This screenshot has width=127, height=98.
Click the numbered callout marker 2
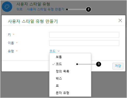tap(88, 9)
